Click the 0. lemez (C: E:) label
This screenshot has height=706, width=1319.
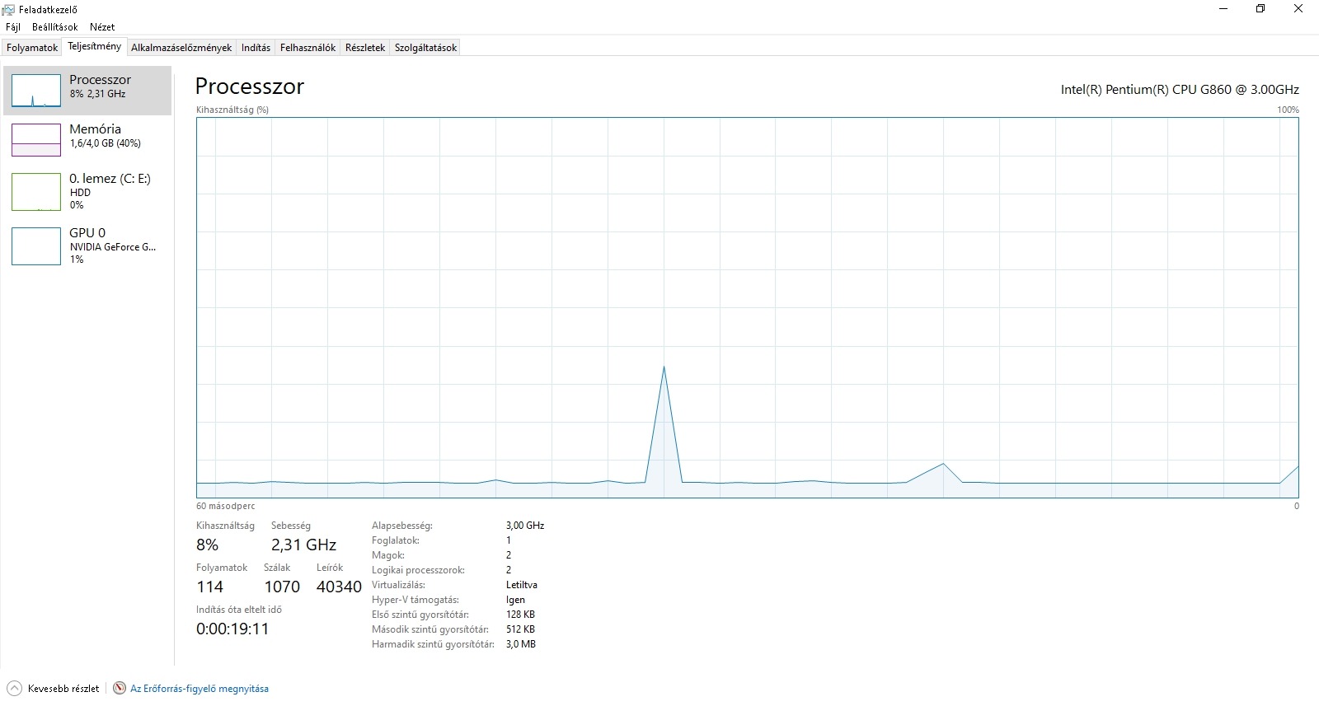(110, 179)
